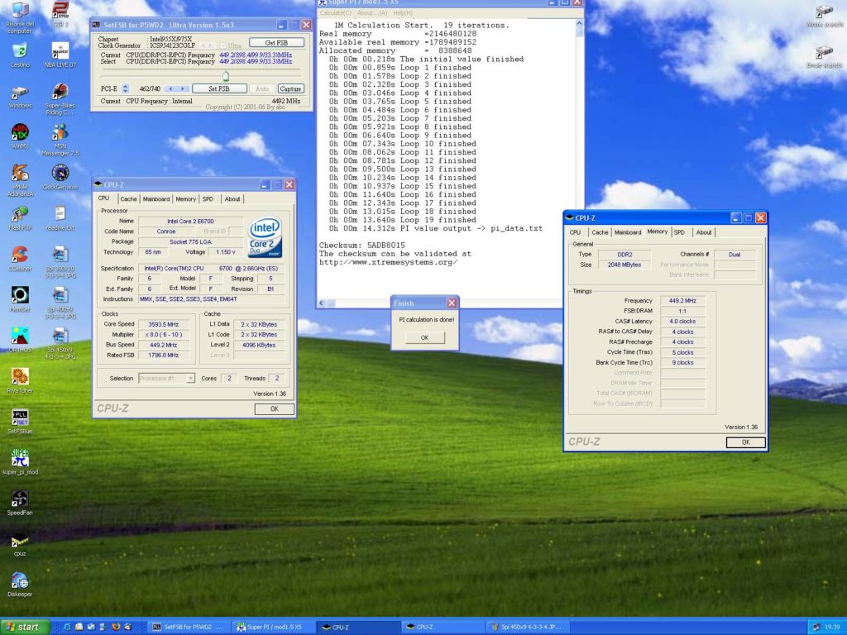This screenshot has width=847, height=635.
Task: Open the Windows drive shortcut icon
Action: [20, 96]
